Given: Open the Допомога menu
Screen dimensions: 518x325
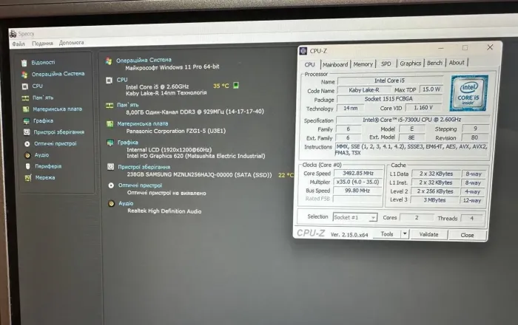Looking at the screenshot, I should coord(72,43).
